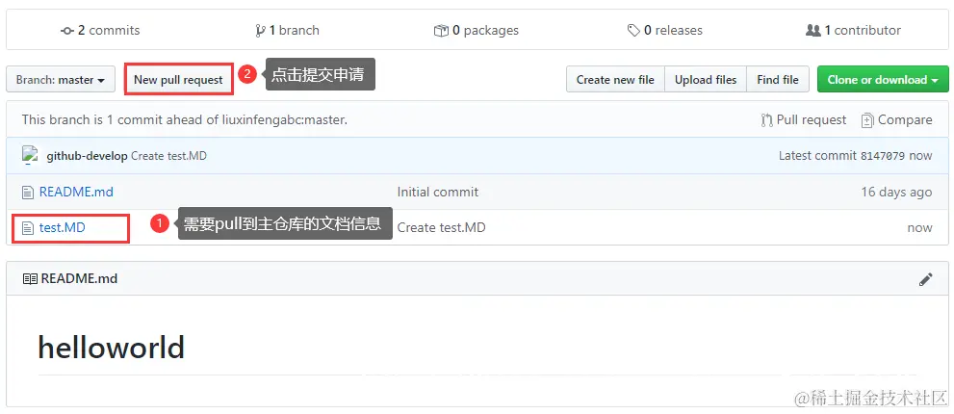
Task: Click the github-develop author name
Action: tap(87, 156)
